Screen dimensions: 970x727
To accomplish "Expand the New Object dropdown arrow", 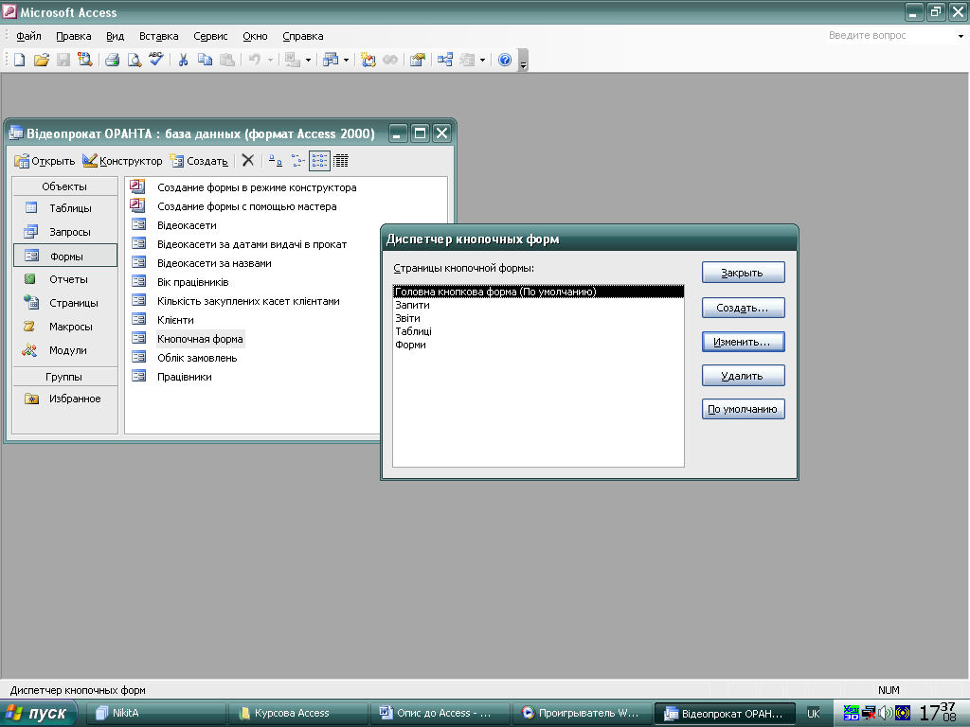I will tap(482, 61).
